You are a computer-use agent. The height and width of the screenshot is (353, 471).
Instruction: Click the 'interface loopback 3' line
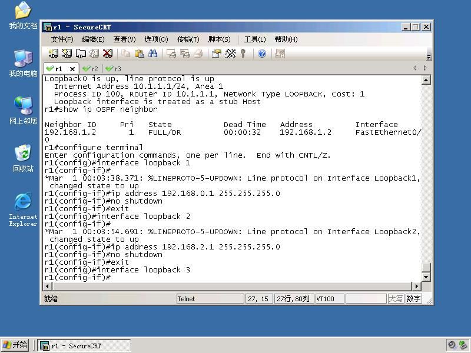pyautogui.click(x=117, y=270)
